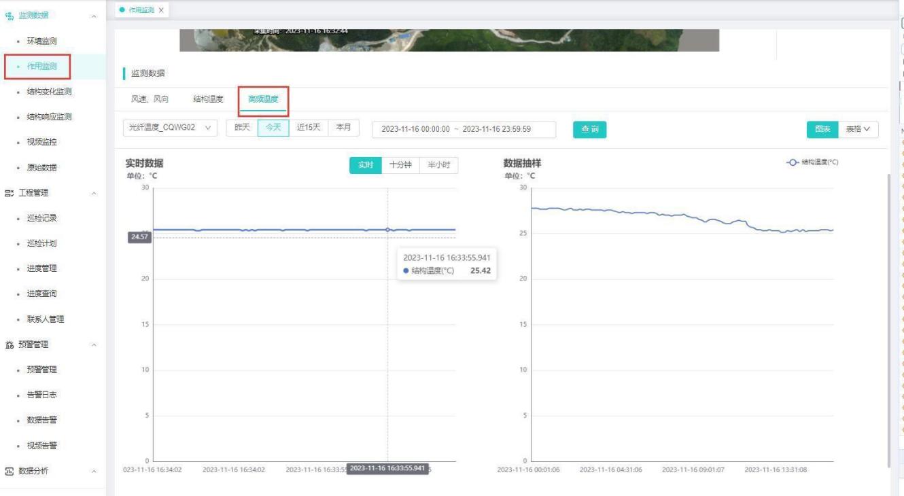Viewport: 904px width, 496px height.
Task: Collapse the 预警管理 menu chevron
Action: pyautogui.click(x=94, y=345)
